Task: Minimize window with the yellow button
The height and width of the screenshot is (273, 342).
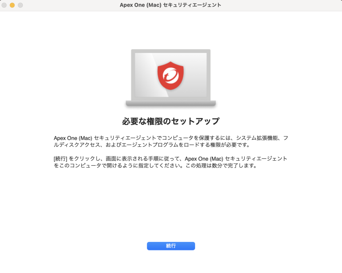Action: pos(12,5)
